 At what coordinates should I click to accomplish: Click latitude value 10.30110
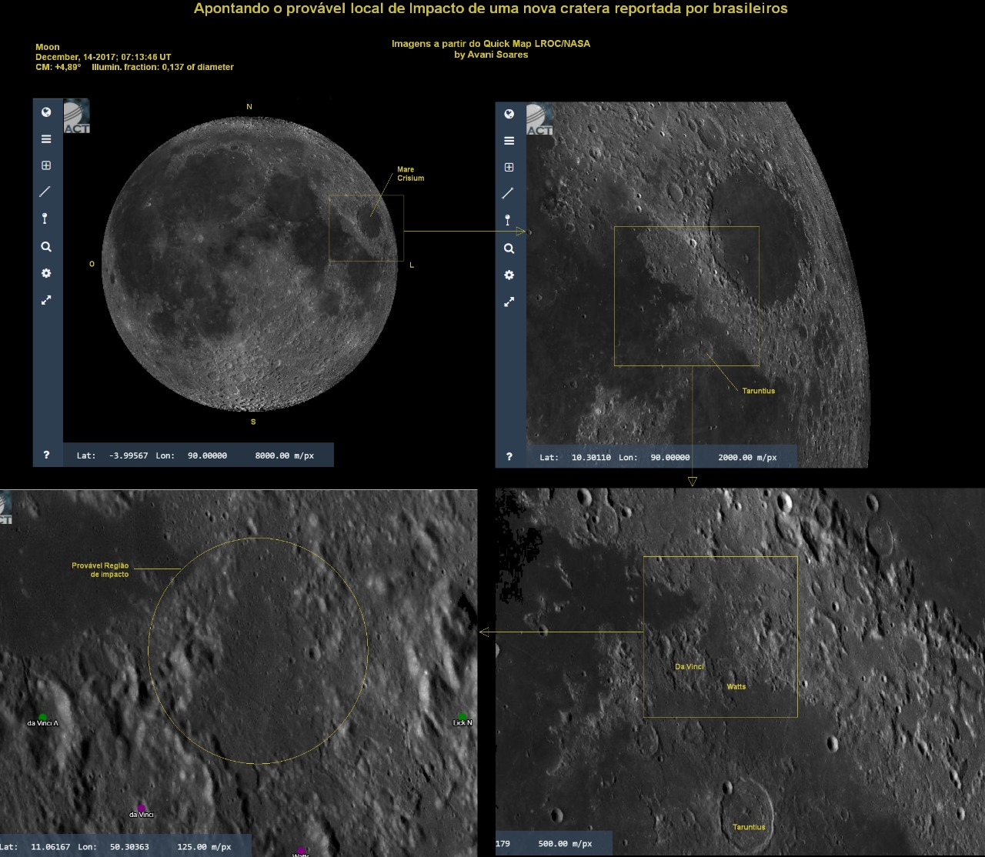[x=591, y=457]
